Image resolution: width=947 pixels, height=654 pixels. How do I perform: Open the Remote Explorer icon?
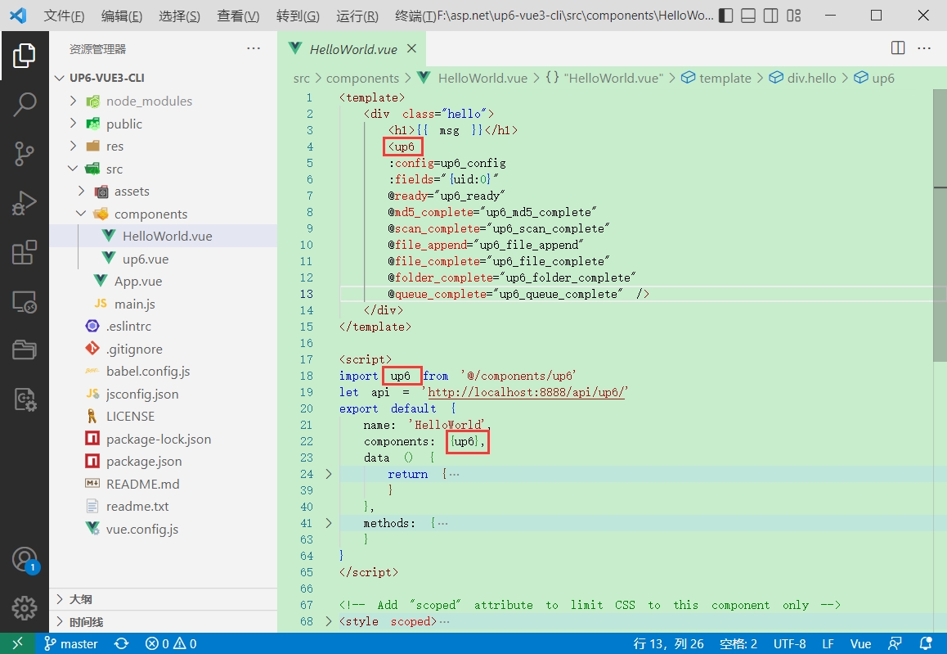(x=24, y=302)
